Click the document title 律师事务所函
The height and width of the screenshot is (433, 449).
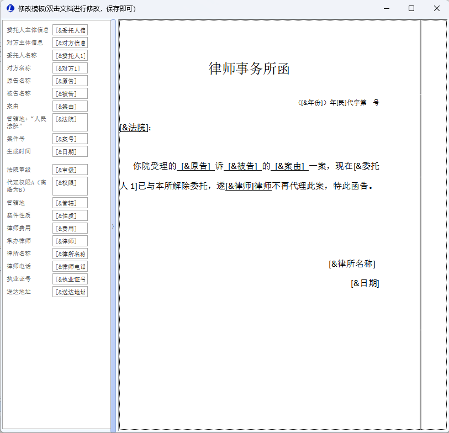[249, 69]
